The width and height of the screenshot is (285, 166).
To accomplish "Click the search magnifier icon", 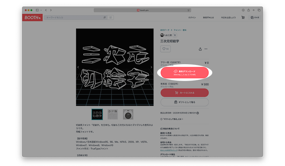I will (105, 18).
